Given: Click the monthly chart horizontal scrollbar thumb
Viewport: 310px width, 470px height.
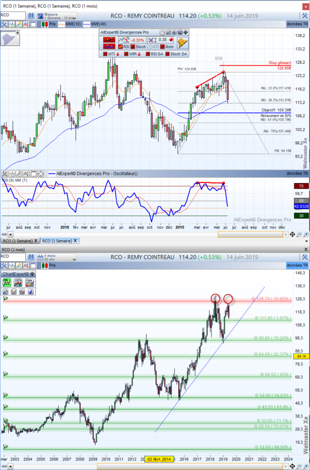Looking at the screenshot, I should (190, 466).
